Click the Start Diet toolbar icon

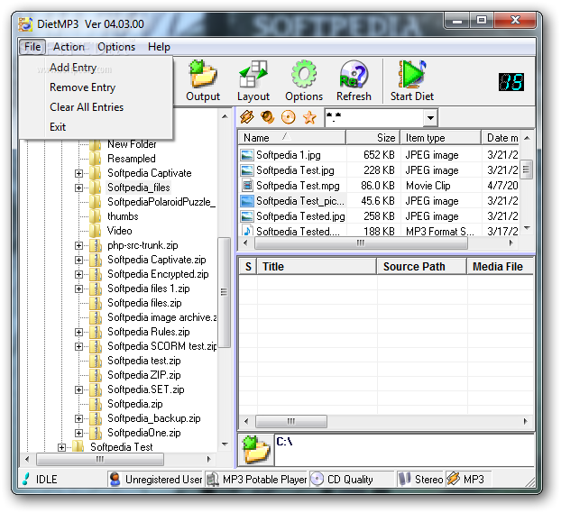click(x=412, y=75)
